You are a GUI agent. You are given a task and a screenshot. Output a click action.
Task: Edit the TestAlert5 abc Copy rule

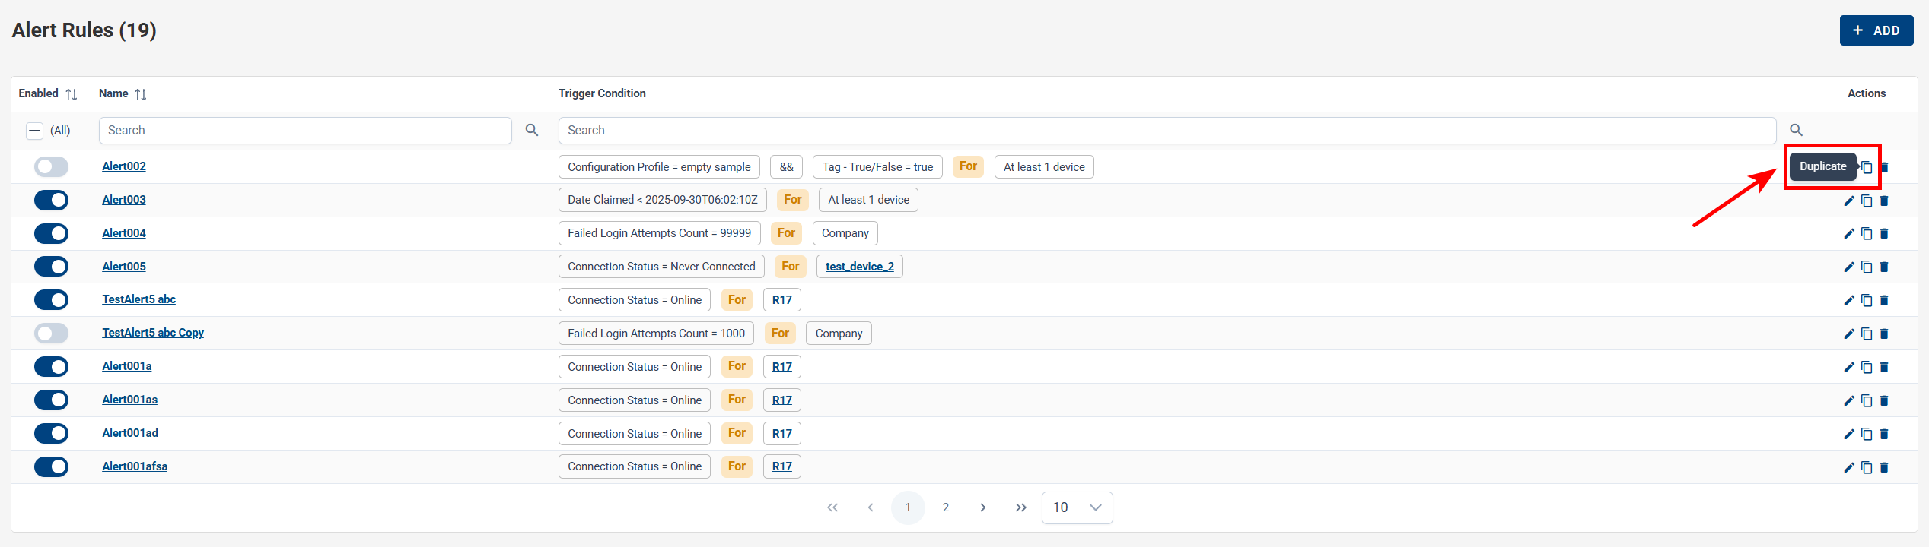(x=1848, y=334)
